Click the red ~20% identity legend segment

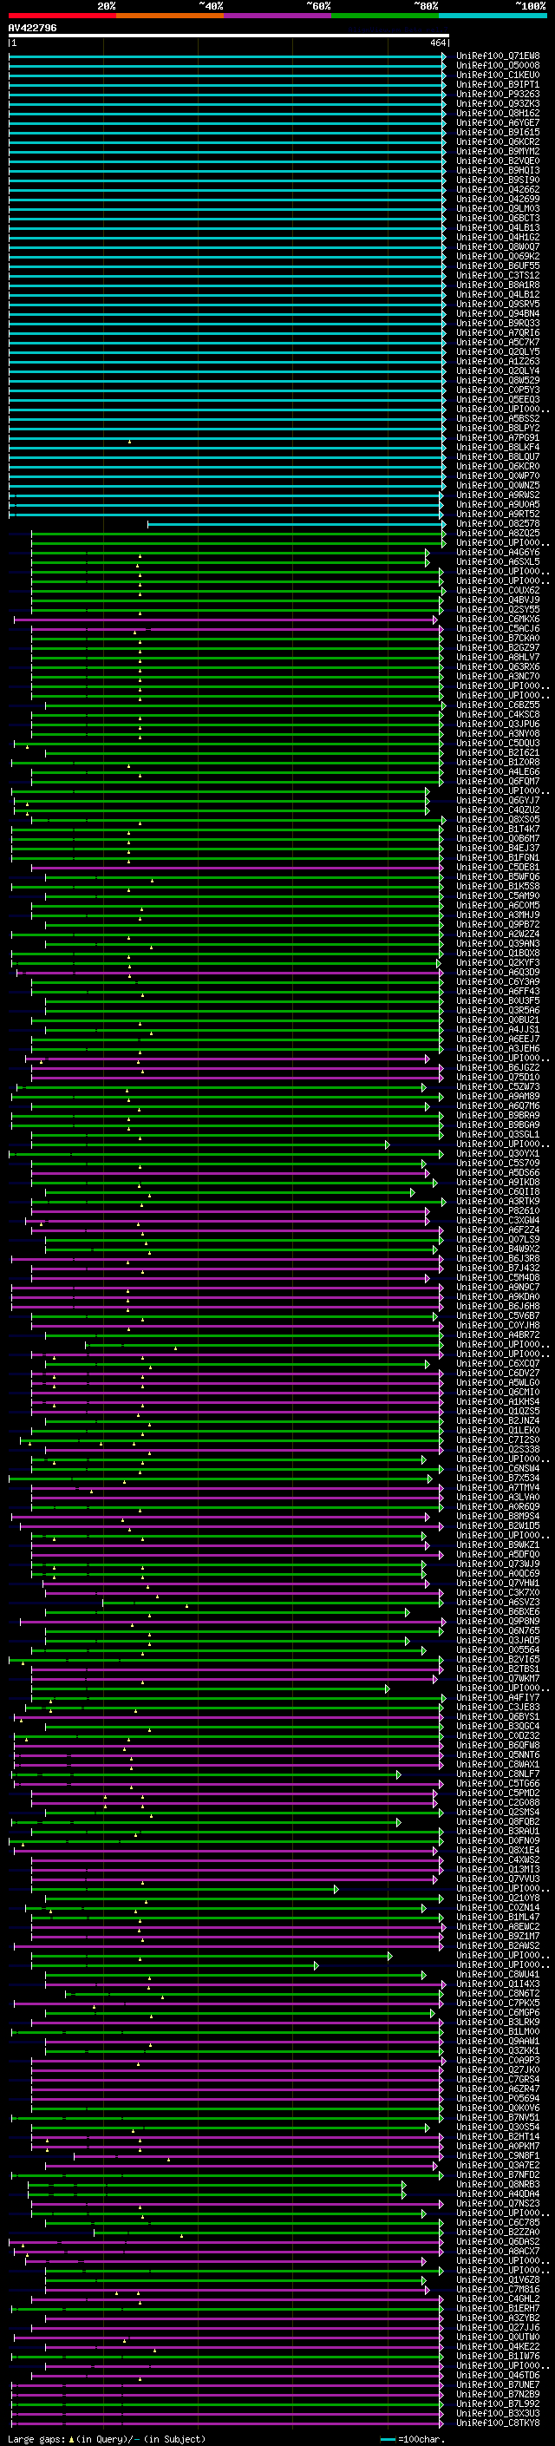[62, 16]
